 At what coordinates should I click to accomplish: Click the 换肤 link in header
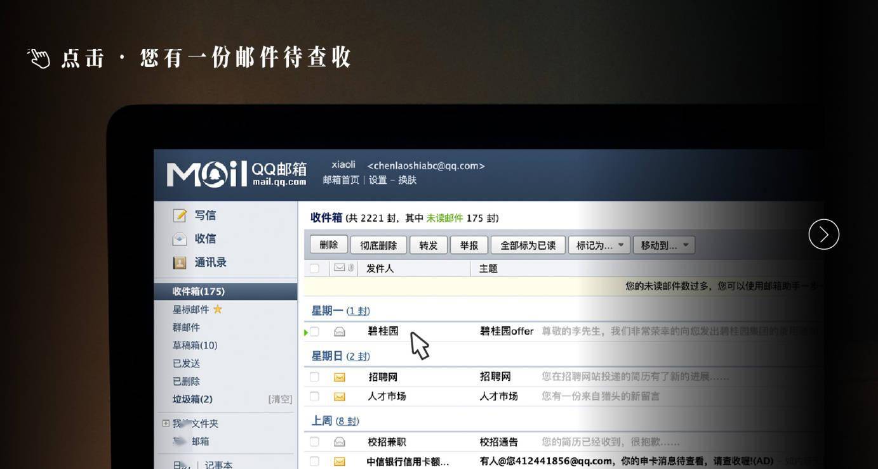[408, 180]
